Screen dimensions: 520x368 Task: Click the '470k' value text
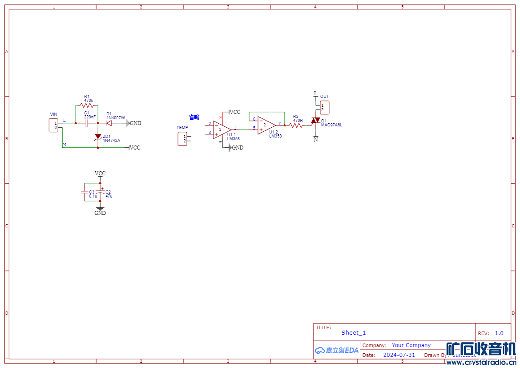click(x=89, y=101)
